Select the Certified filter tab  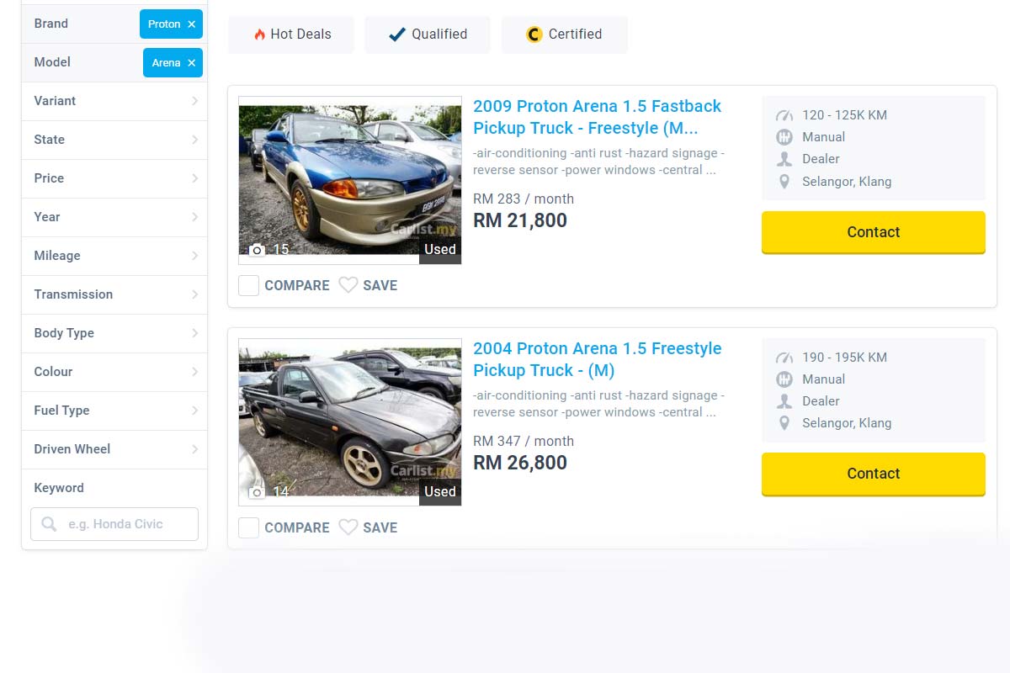pyautogui.click(x=565, y=34)
